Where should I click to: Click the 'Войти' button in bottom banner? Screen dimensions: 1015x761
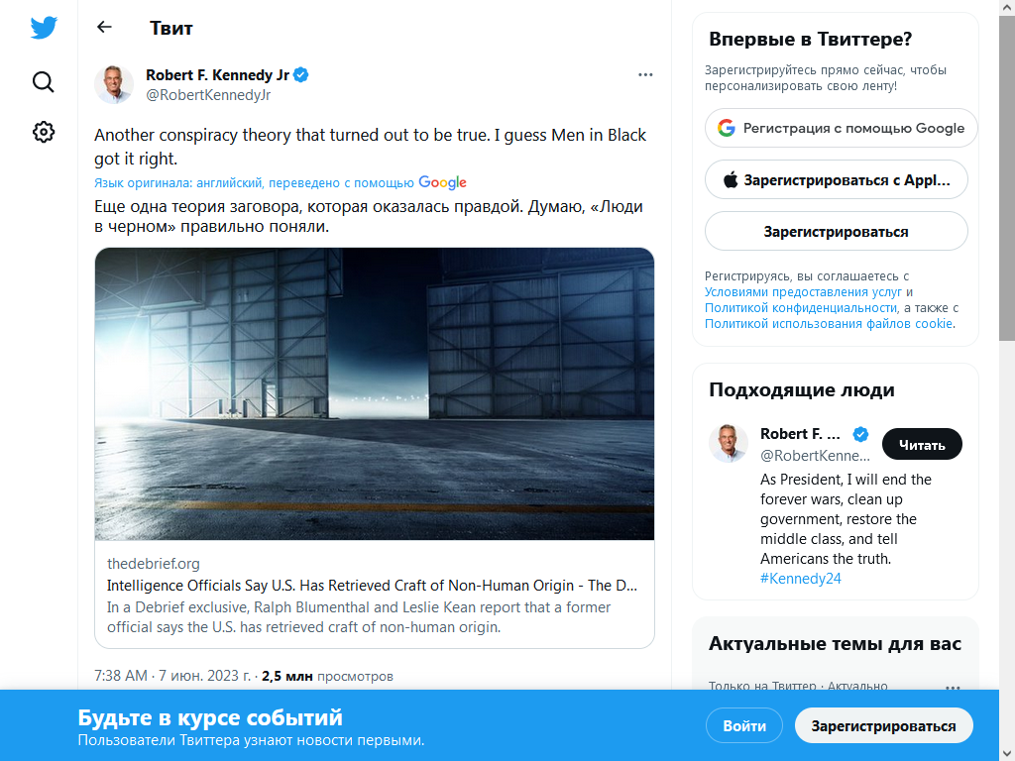click(x=744, y=726)
